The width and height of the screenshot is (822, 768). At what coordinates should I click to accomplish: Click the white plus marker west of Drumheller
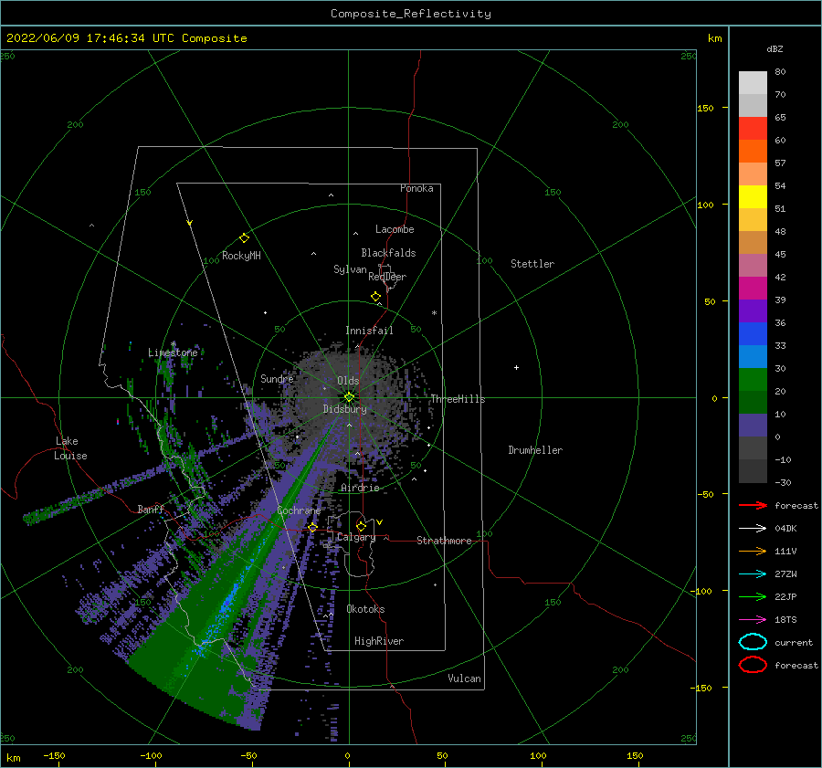(516, 367)
